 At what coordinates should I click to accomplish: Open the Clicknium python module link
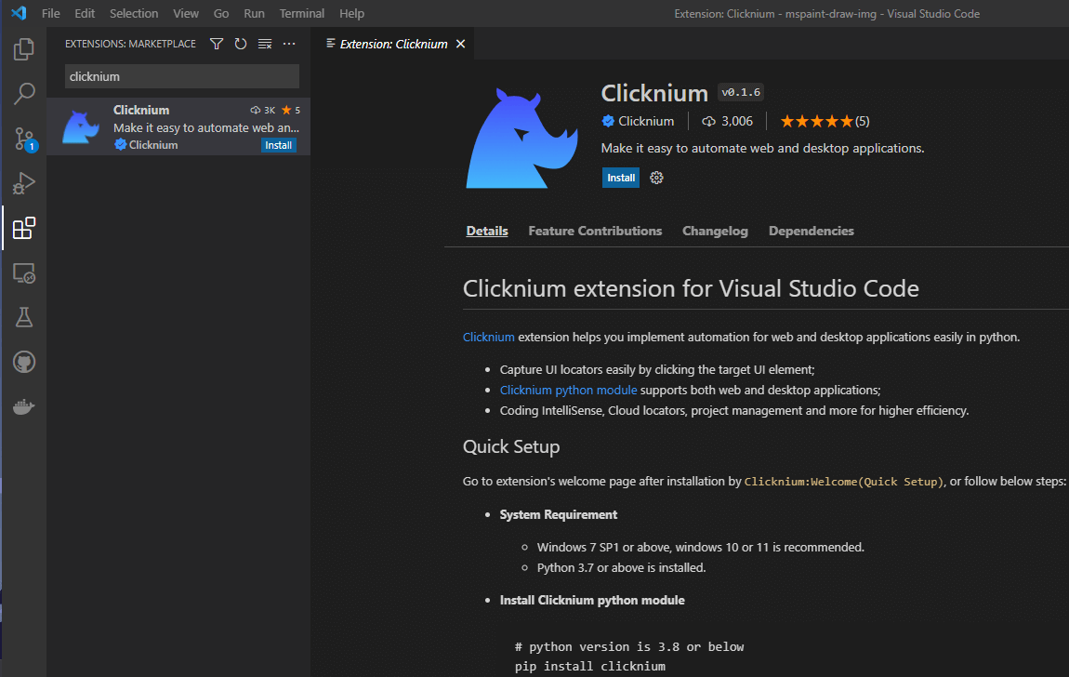(569, 390)
